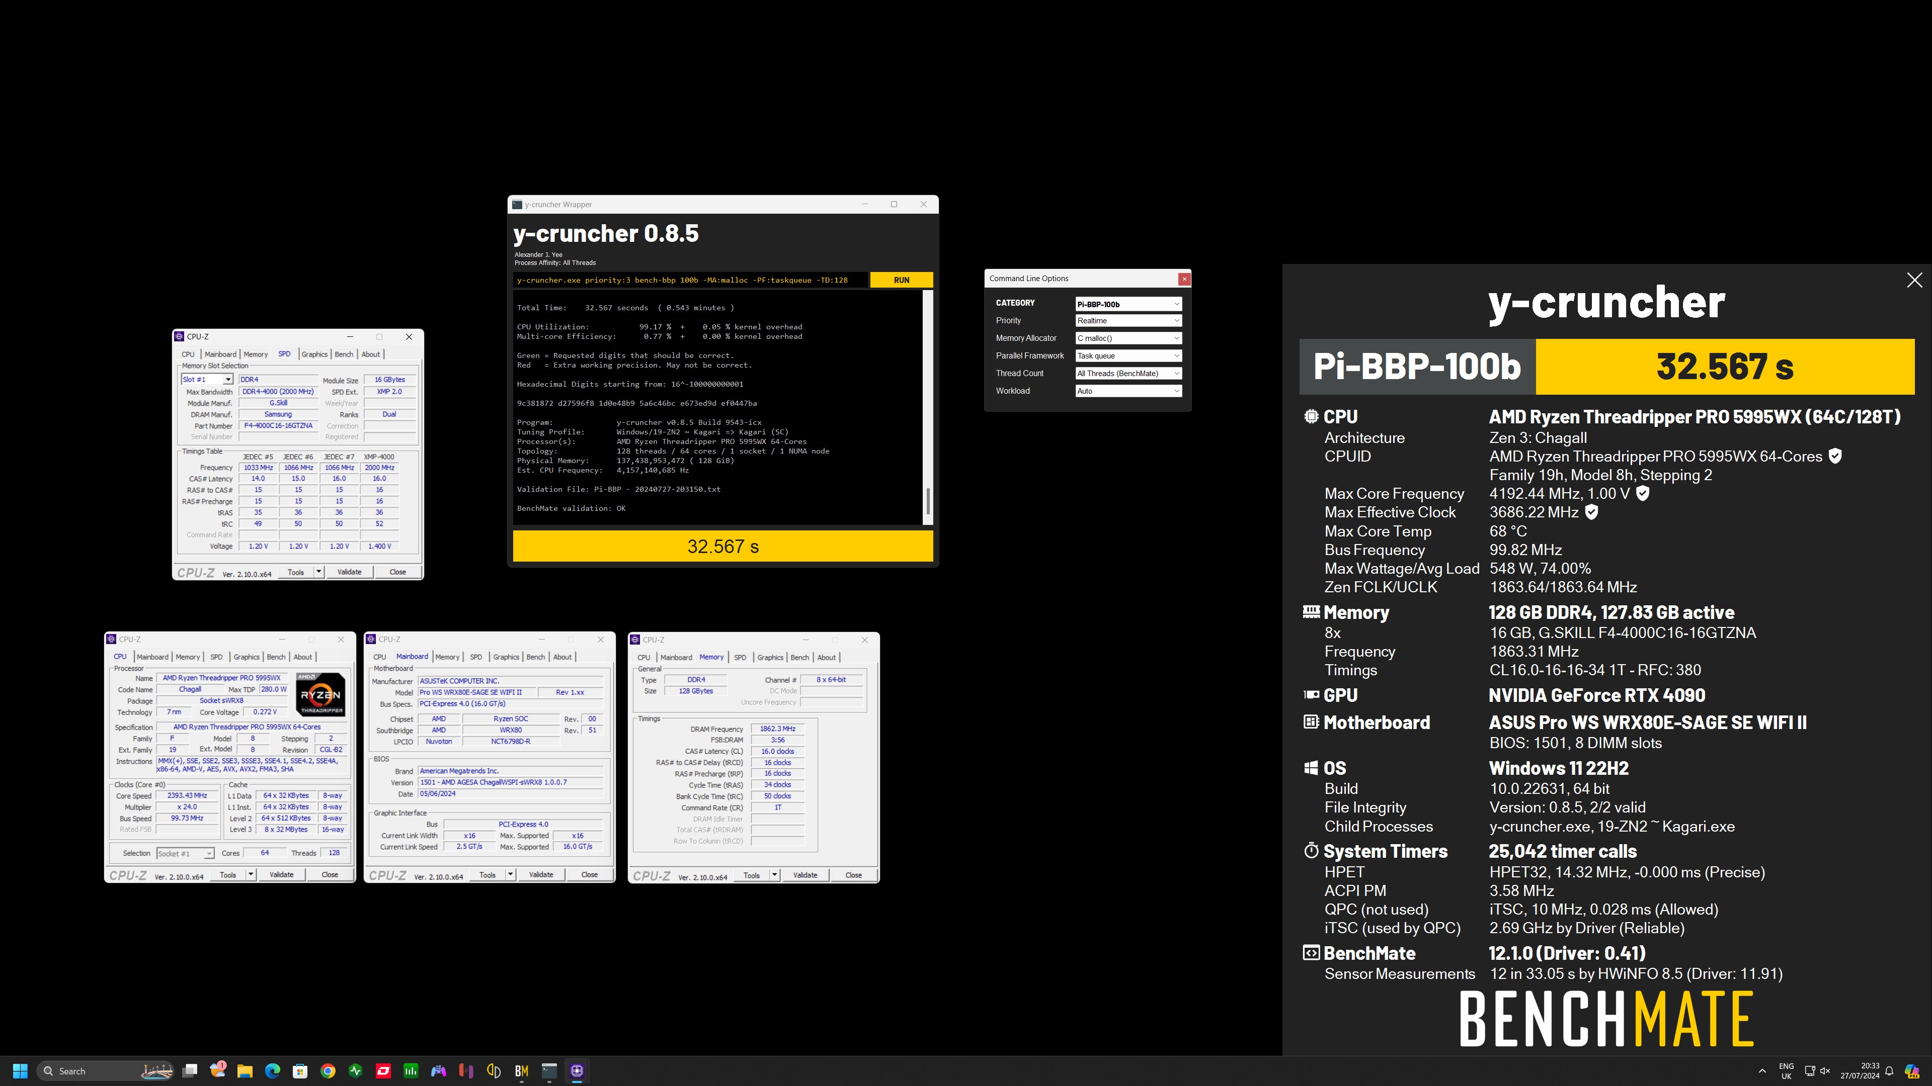
Task: Click the 25,042 timer calls text
Action: tap(1562, 851)
